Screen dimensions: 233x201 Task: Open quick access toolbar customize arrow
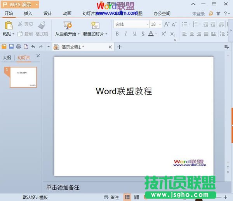click(49, 47)
